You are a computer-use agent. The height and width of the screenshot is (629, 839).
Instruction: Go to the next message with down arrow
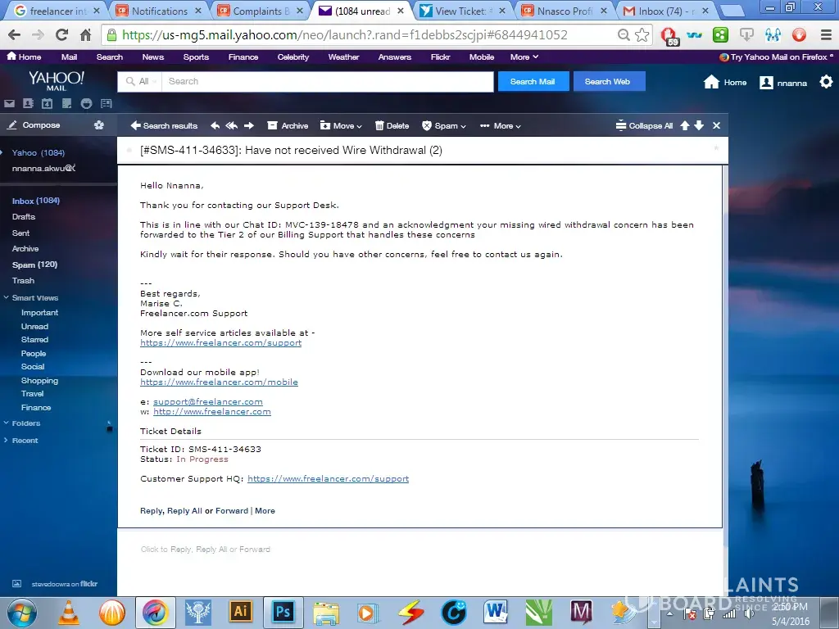(699, 125)
